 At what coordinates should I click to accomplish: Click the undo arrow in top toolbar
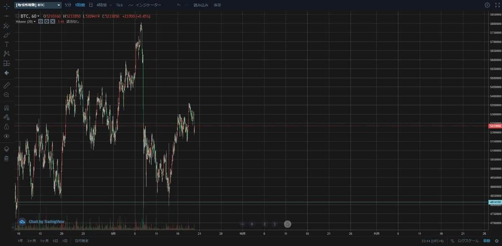click(179, 5)
